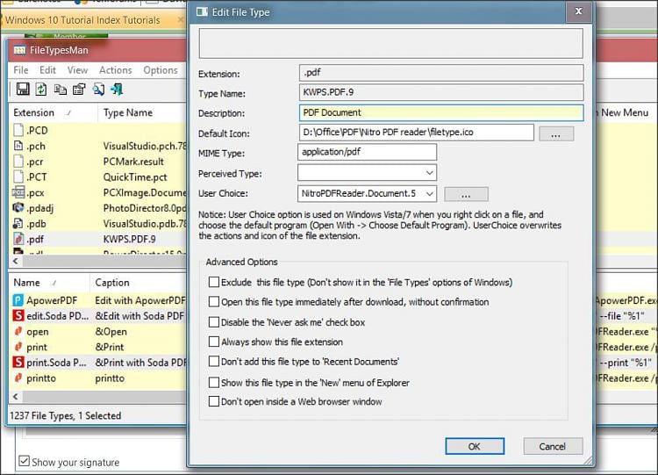658x475 pixels.
Task: Toggle Disable the 'Never ask me' check box
Action: pyautogui.click(x=213, y=321)
